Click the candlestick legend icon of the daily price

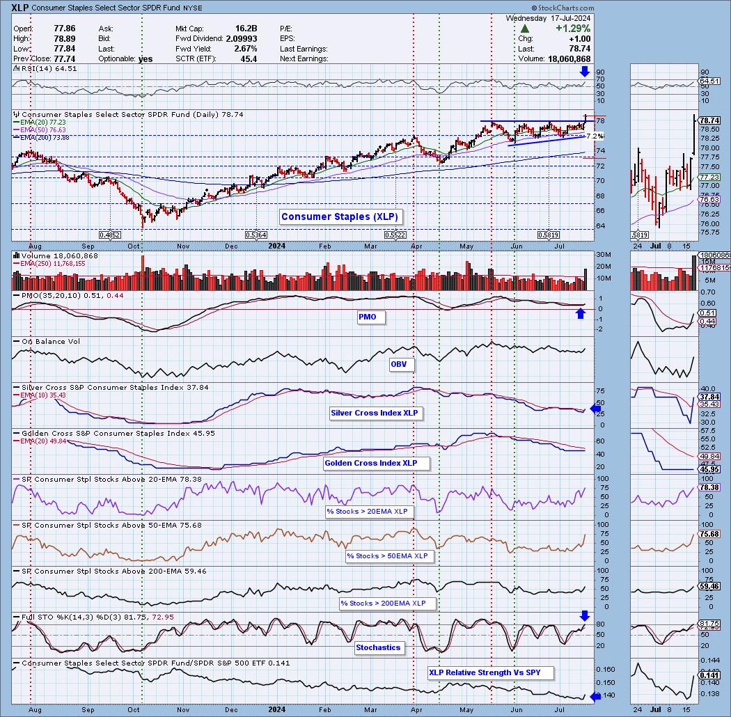(16, 114)
